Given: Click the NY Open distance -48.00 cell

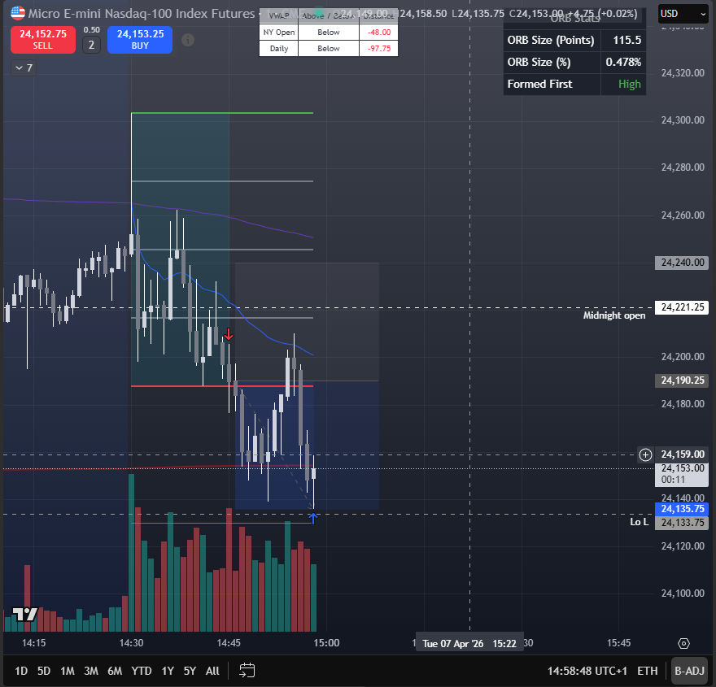Looking at the screenshot, I should click(x=379, y=32).
